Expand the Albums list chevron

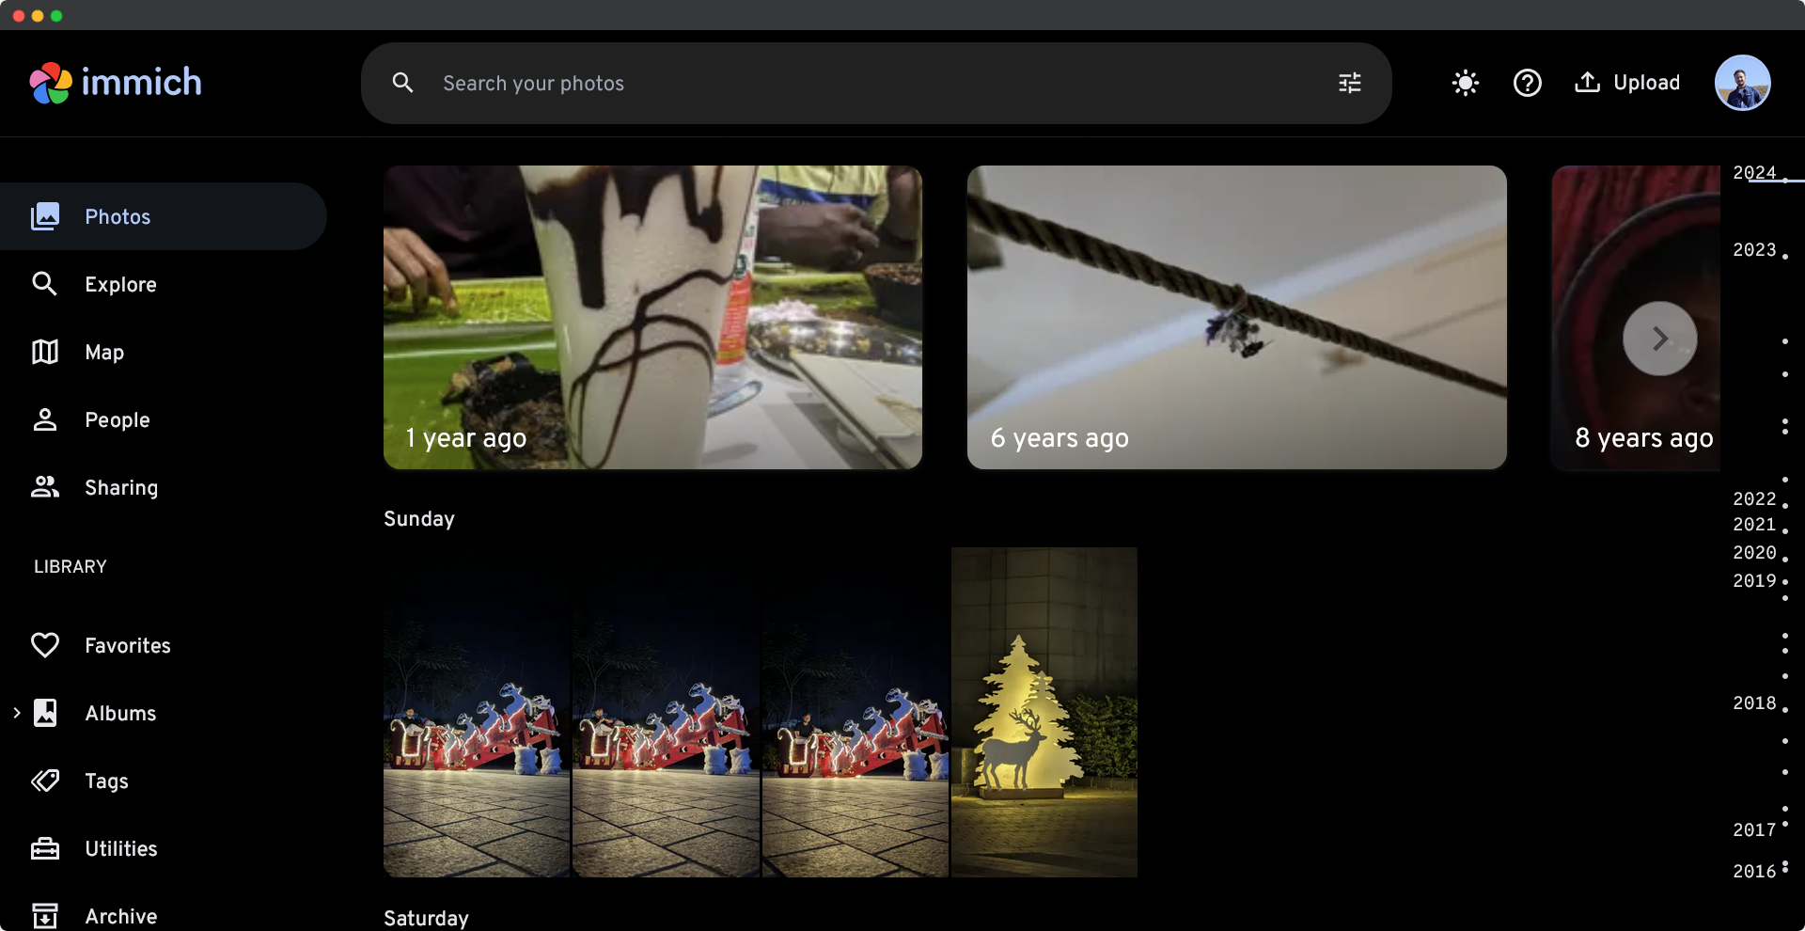[x=16, y=713]
